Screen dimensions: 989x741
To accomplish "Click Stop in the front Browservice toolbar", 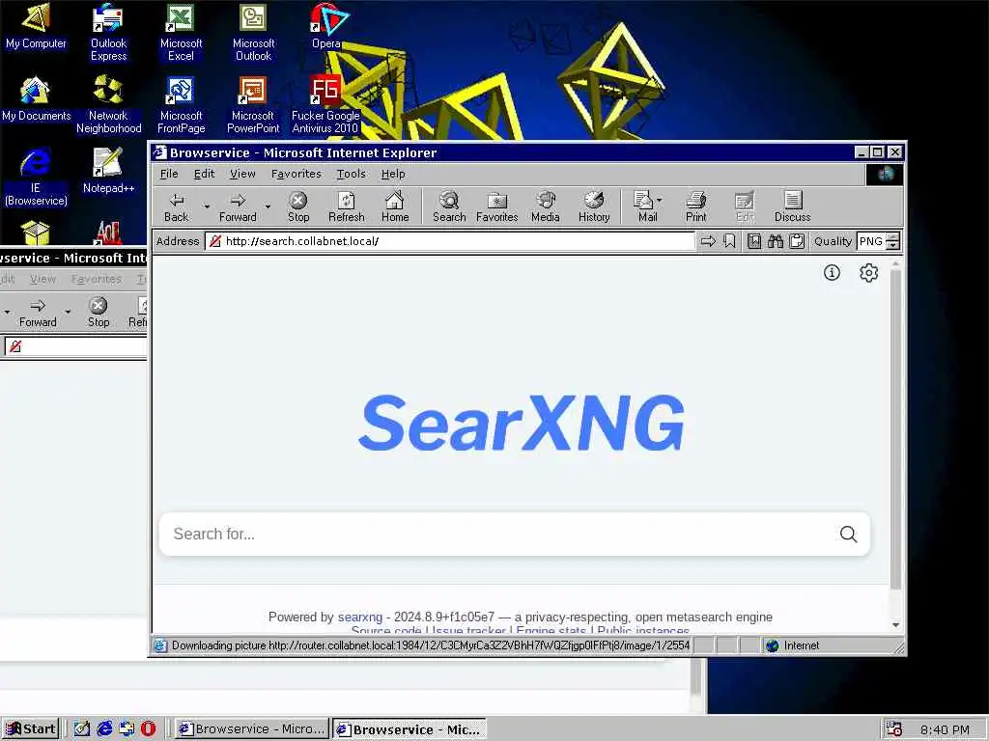I will coord(298,207).
